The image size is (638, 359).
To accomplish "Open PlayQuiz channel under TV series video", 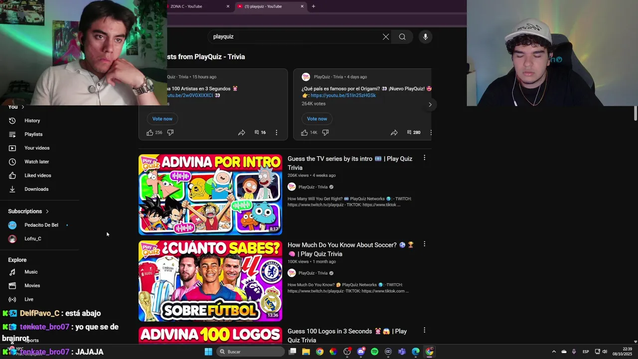I will pyautogui.click(x=313, y=187).
